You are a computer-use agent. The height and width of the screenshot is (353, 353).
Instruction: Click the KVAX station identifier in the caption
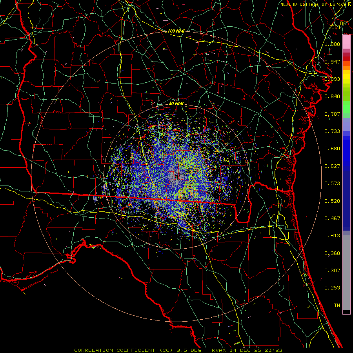[x=220, y=350]
